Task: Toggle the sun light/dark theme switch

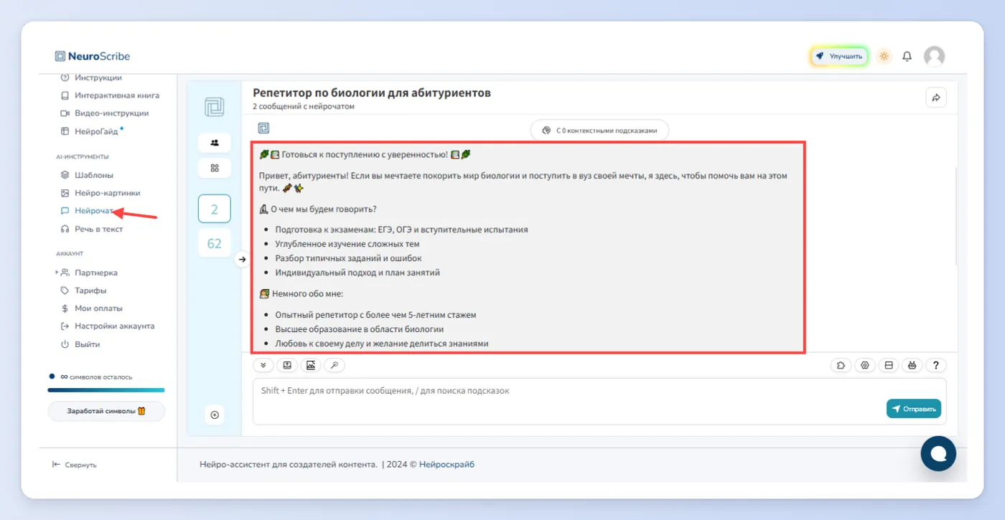Action: [884, 56]
